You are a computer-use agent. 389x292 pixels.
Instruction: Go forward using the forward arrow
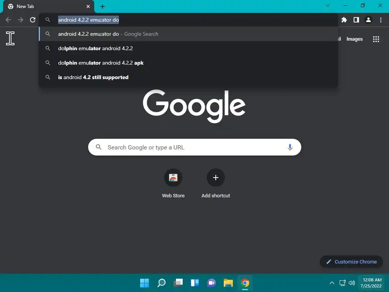21,20
